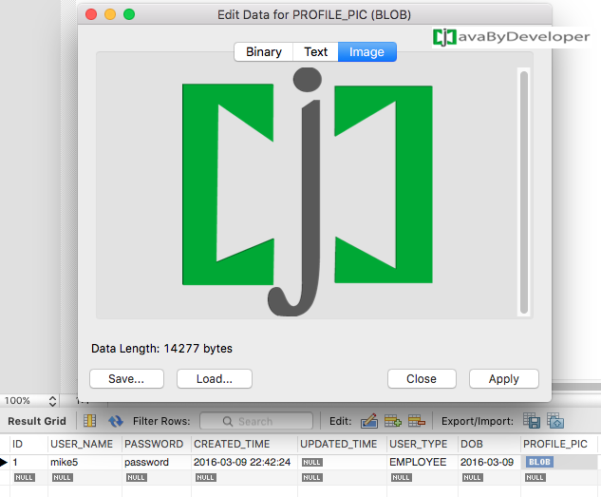Image resolution: width=601 pixels, height=497 pixels.
Task: Click the image viewer vertical scrollbar
Action: 524,192
